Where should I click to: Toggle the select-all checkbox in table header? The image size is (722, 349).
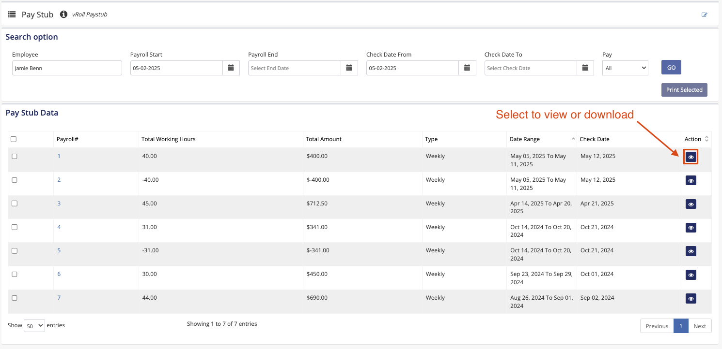[14, 139]
